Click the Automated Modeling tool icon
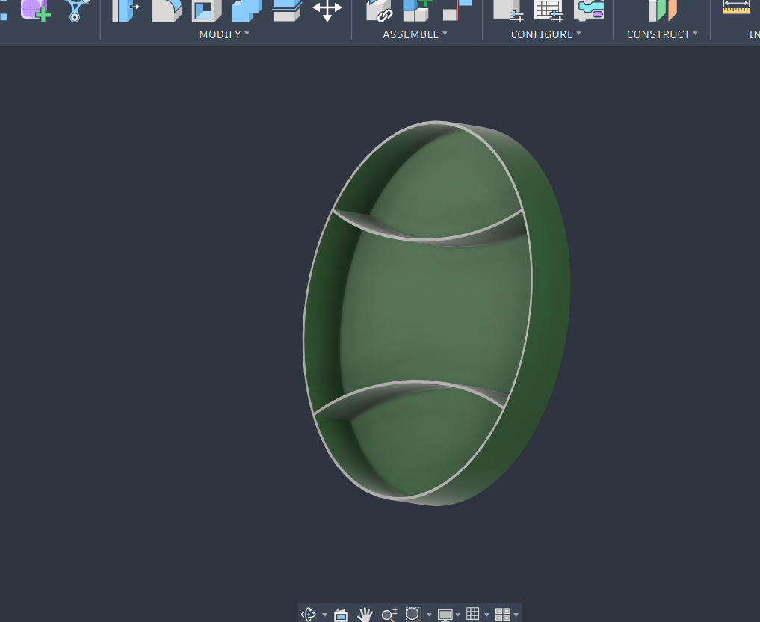The height and width of the screenshot is (622, 760). tap(76, 10)
